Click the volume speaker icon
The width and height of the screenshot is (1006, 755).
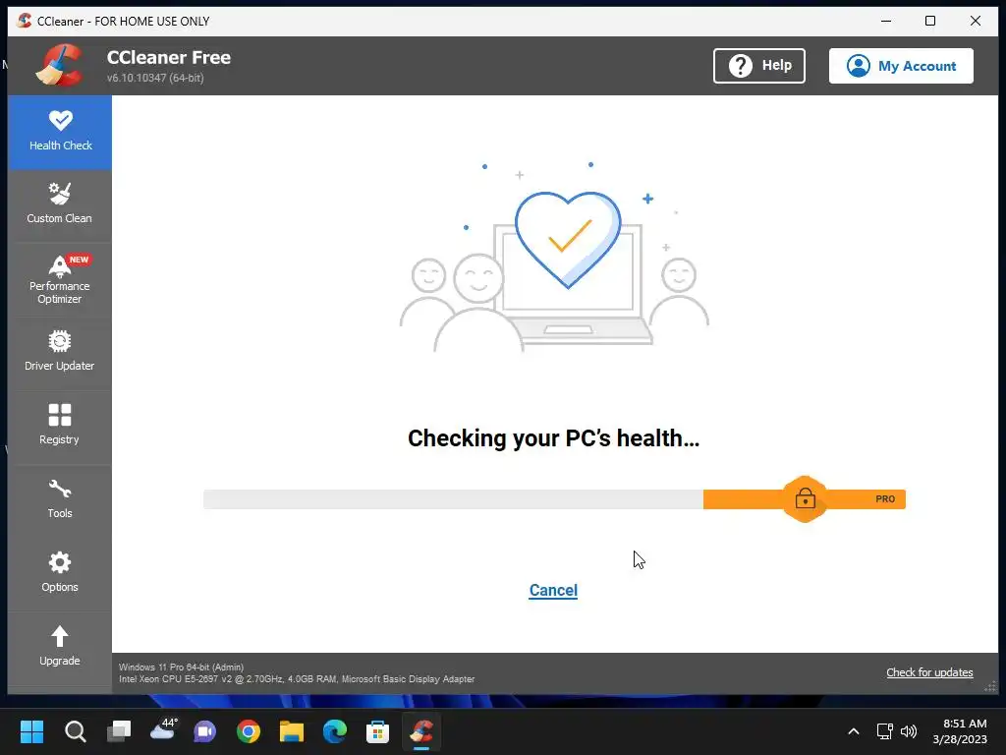(x=909, y=731)
